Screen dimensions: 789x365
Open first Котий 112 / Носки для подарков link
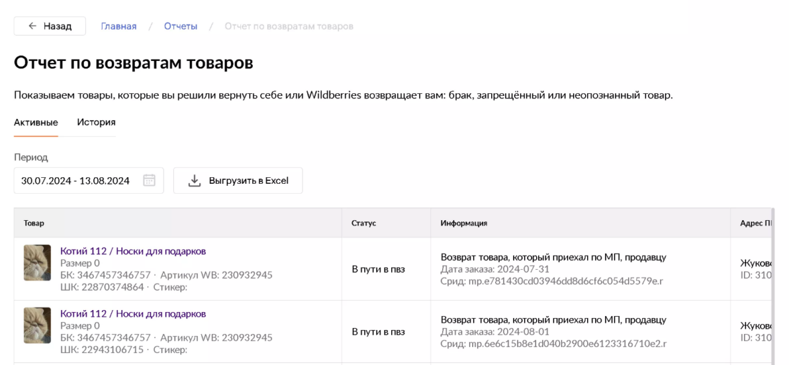[x=133, y=252]
